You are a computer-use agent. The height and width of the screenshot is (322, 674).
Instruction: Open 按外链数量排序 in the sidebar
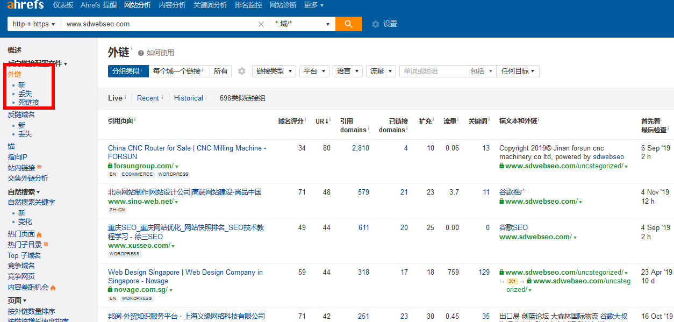31,311
